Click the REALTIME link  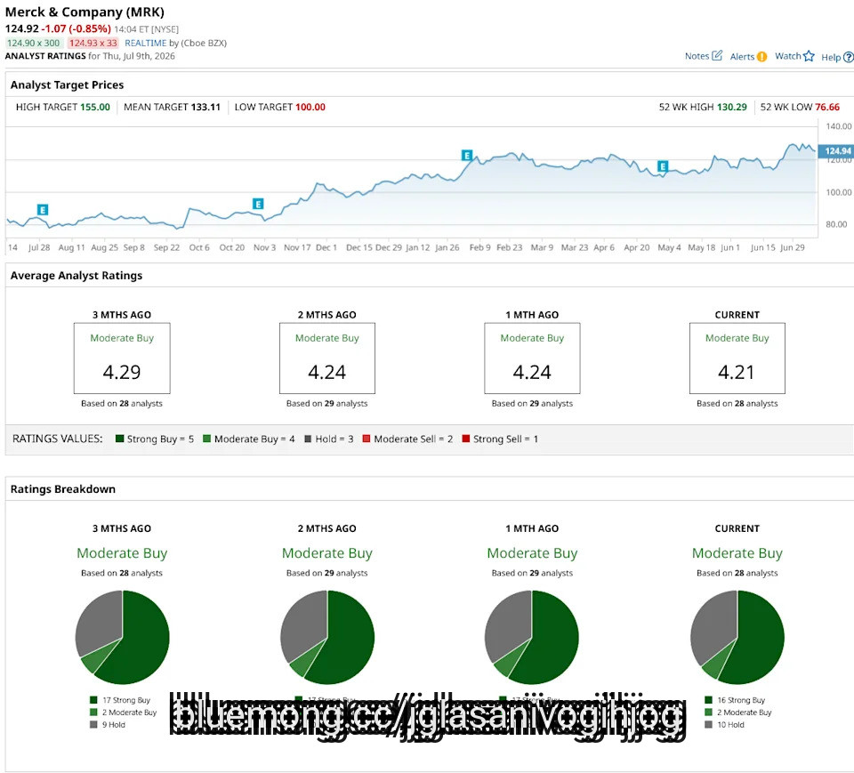[x=145, y=43]
